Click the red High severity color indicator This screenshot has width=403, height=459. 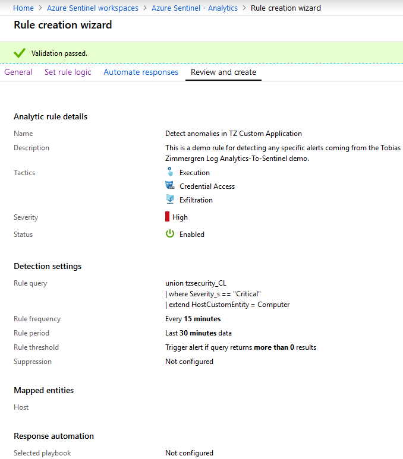coord(168,217)
